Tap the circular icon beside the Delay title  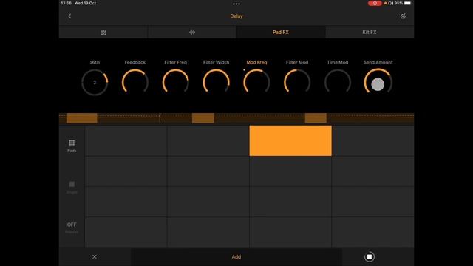click(403, 16)
